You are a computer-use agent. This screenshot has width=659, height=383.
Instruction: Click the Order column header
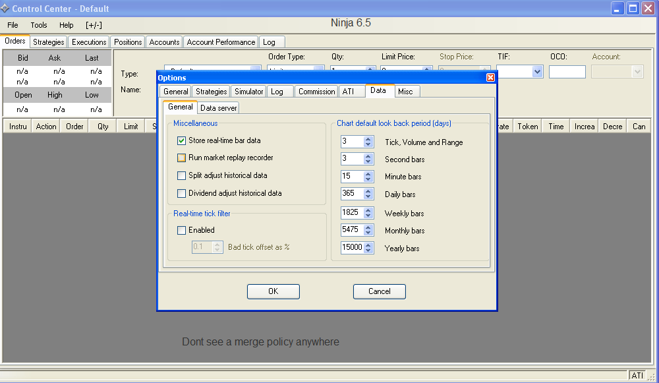pos(74,126)
